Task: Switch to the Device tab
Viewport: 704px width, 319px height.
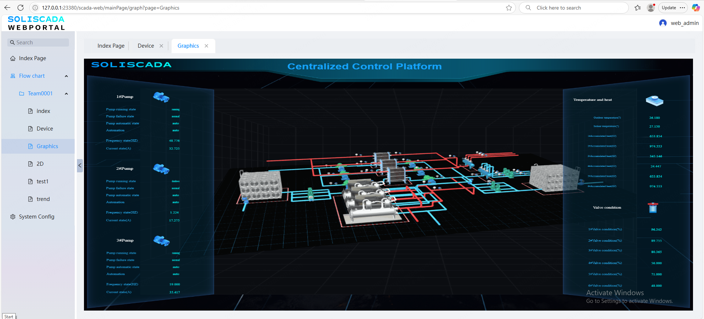Action: [146, 46]
